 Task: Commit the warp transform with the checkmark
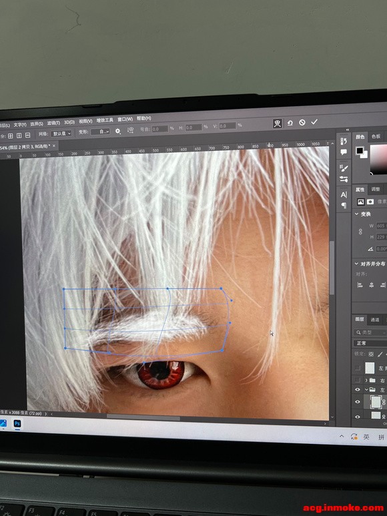click(x=314, y=121)
